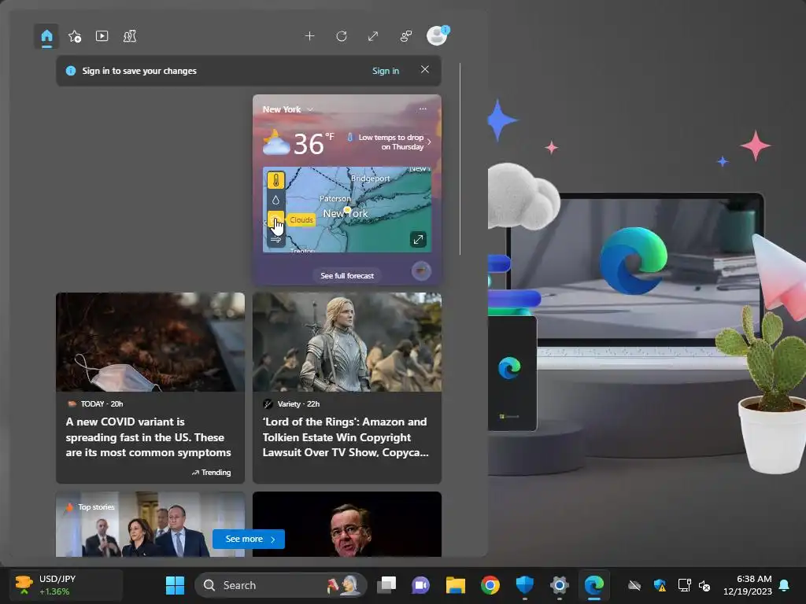Open the profile avatar settings
Viewport: 806px width, 604px height.
point(438,35)
